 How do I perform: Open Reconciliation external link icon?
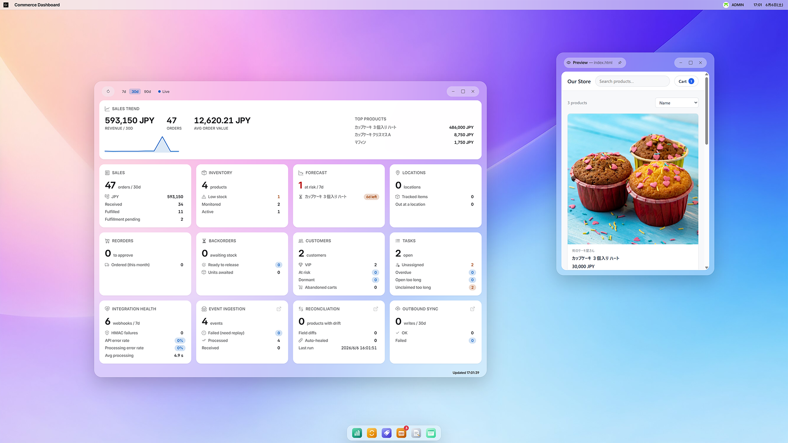coord(376,309)
